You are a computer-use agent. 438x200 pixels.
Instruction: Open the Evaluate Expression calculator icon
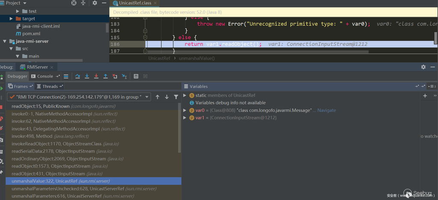pyautogui.click(x=136, y=76)
